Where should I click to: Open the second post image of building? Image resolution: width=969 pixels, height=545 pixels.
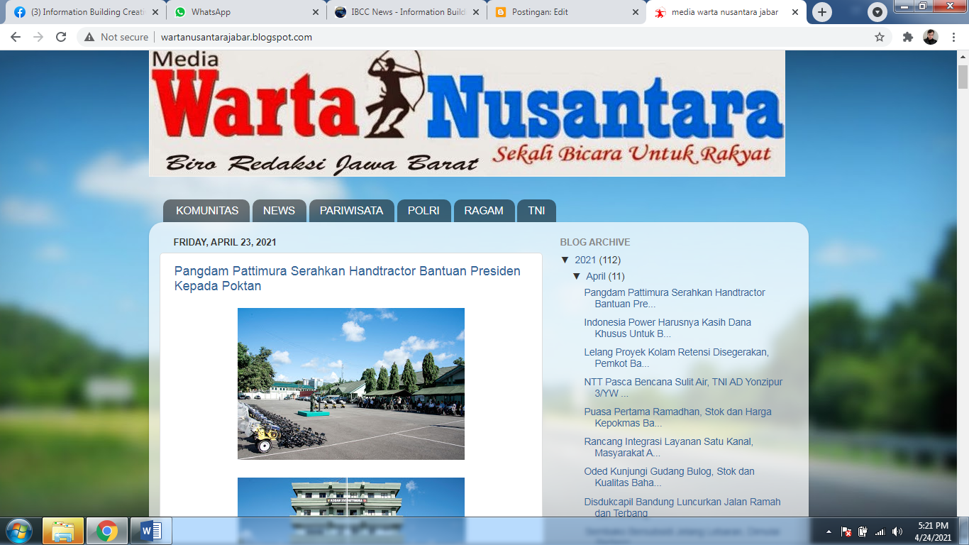351,497
